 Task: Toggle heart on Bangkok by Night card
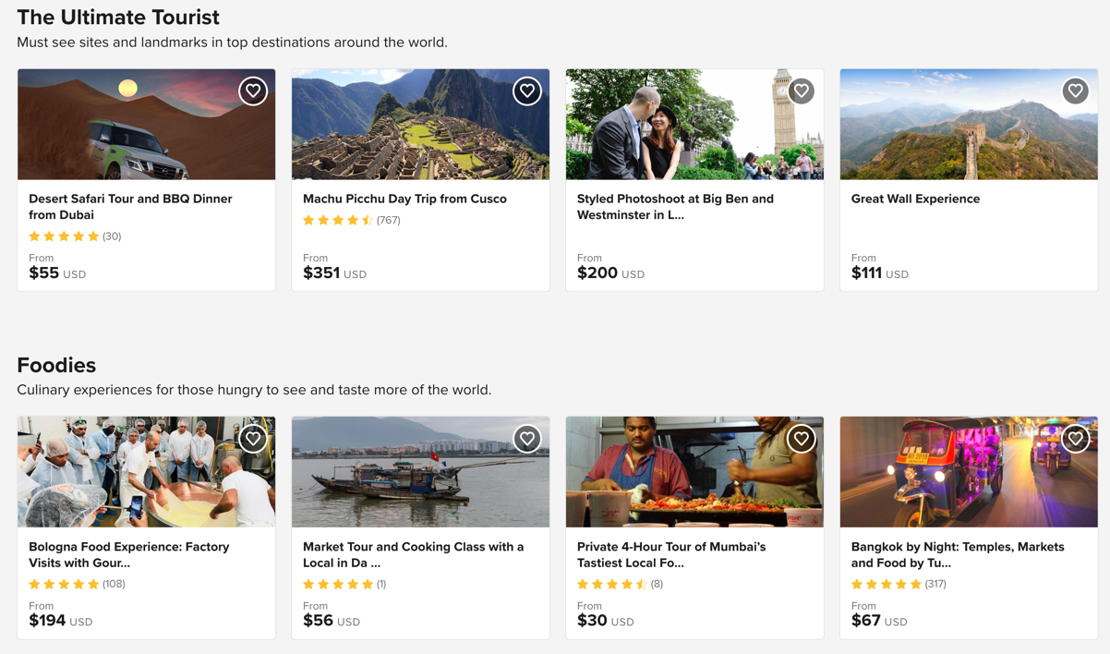coord(1076,439)
